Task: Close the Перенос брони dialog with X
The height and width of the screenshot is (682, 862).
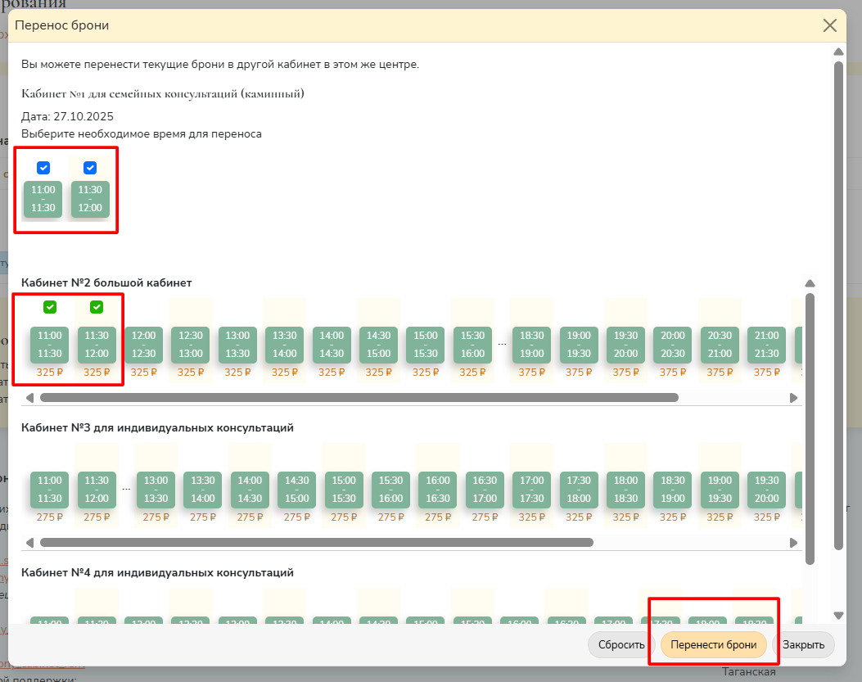Action: 829,25
